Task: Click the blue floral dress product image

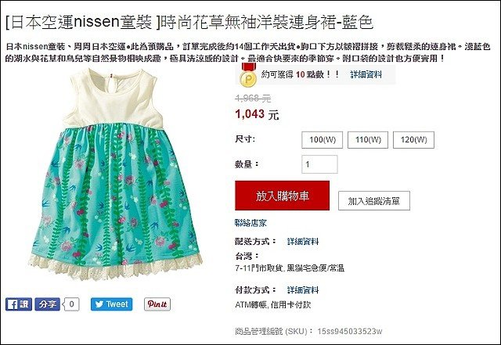Action: point(115,174)
